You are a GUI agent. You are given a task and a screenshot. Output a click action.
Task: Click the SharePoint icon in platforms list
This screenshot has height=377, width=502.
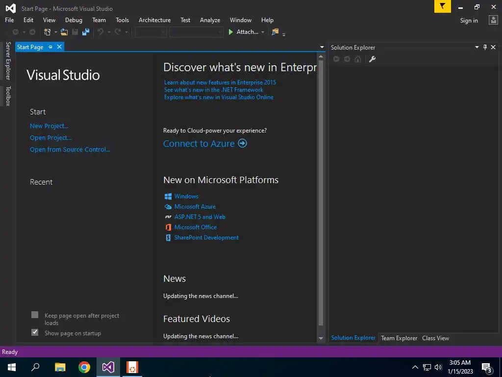pyautogui.click(x=168, y=238)
